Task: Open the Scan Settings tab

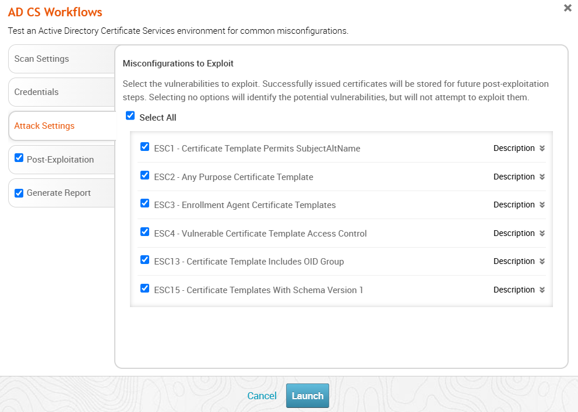Action: [41, 59]
